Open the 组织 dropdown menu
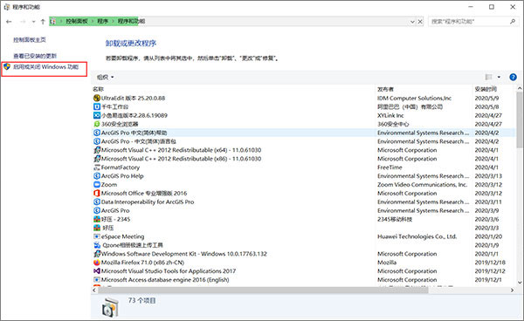Viewport: 524px width, 321px height. pyautogui.click(x=106, y=77)
